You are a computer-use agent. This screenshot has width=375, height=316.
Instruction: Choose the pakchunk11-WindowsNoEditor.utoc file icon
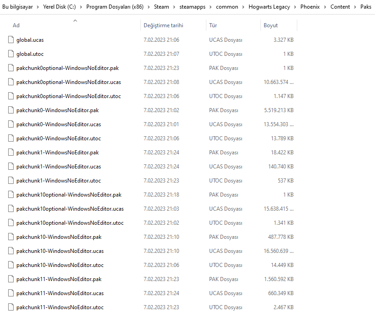[11, 307]
